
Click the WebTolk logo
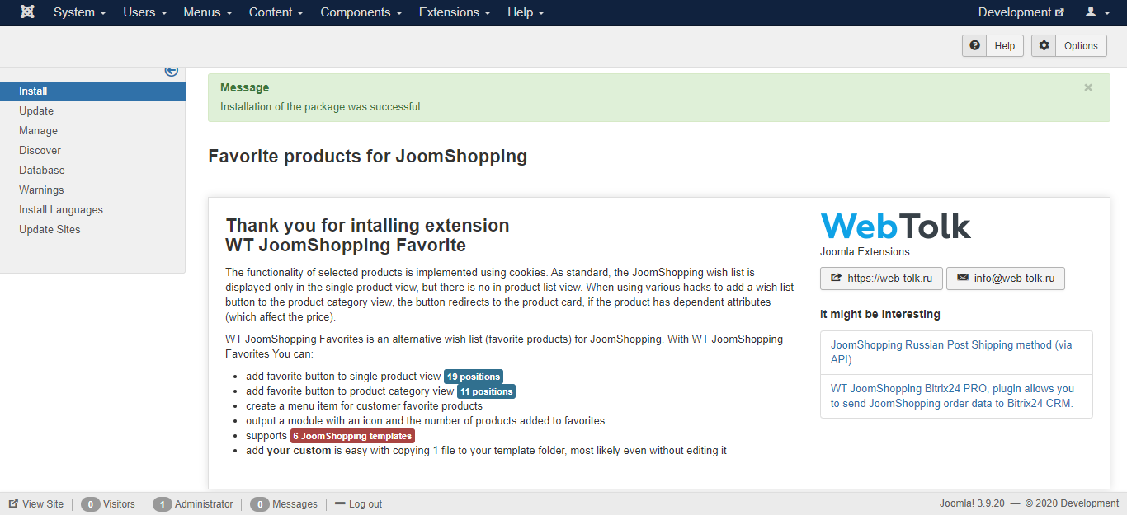coord(895,226)
